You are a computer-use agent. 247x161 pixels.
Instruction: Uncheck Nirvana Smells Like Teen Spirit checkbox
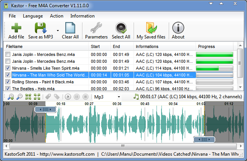pos(8,68)
